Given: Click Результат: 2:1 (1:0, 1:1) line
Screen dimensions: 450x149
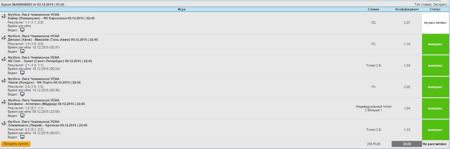Looking at the screenshot, I should click(x=26, y=65).
